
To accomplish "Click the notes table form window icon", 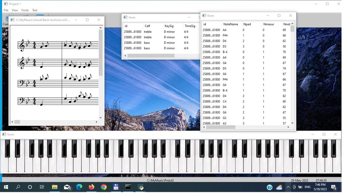I will pos(204,16).
